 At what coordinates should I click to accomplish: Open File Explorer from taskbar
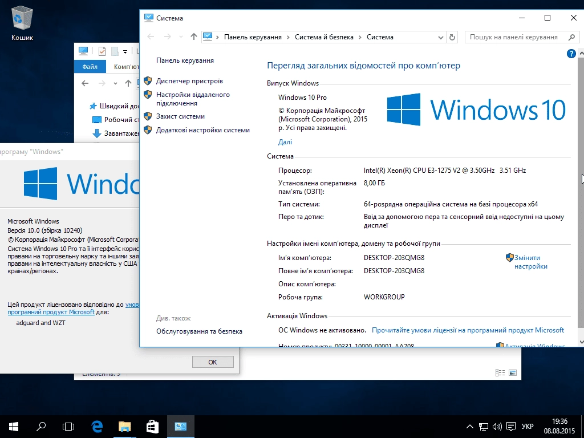click(x=125, y=427)
